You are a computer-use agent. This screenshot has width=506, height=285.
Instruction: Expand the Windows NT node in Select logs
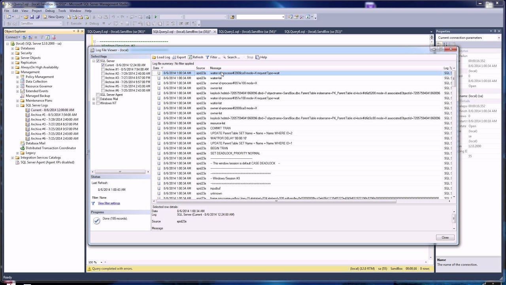point(94,103)
